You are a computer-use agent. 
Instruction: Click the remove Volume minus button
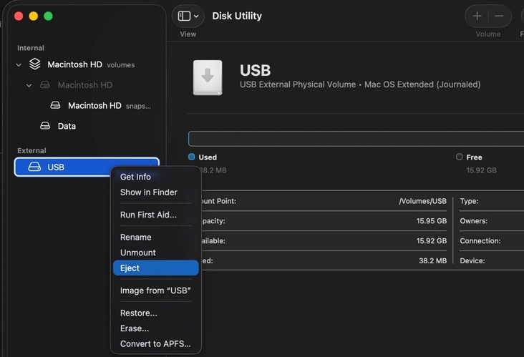[x=499, y=16]
